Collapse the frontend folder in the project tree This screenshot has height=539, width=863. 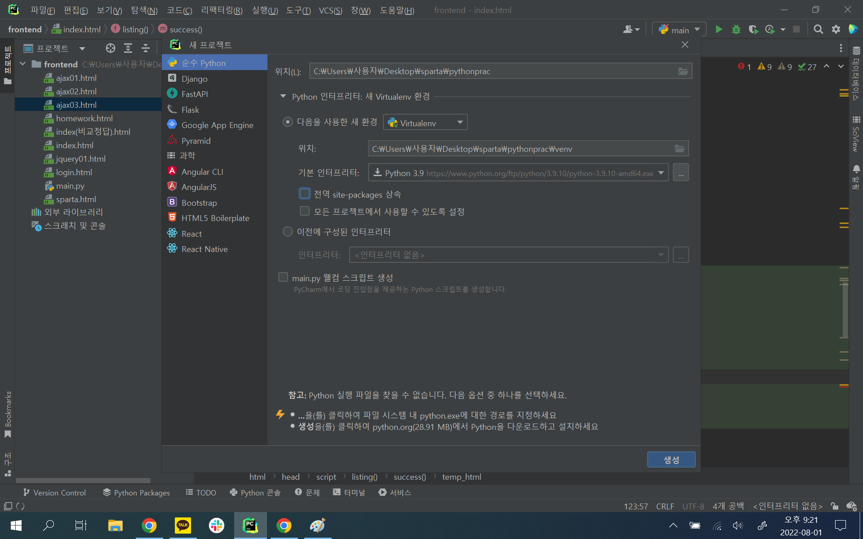click(22, 64)
